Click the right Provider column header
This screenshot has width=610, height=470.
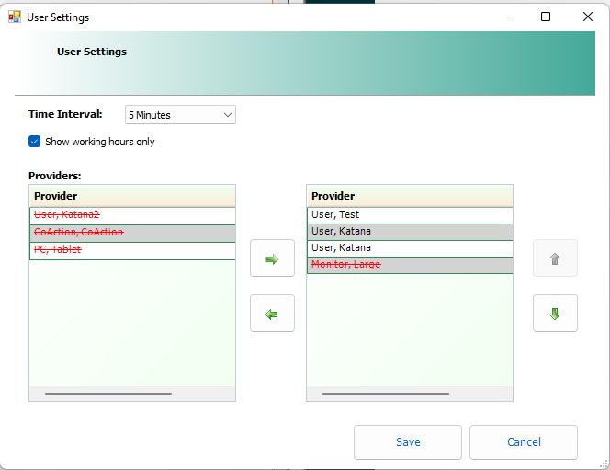(410, 196)
